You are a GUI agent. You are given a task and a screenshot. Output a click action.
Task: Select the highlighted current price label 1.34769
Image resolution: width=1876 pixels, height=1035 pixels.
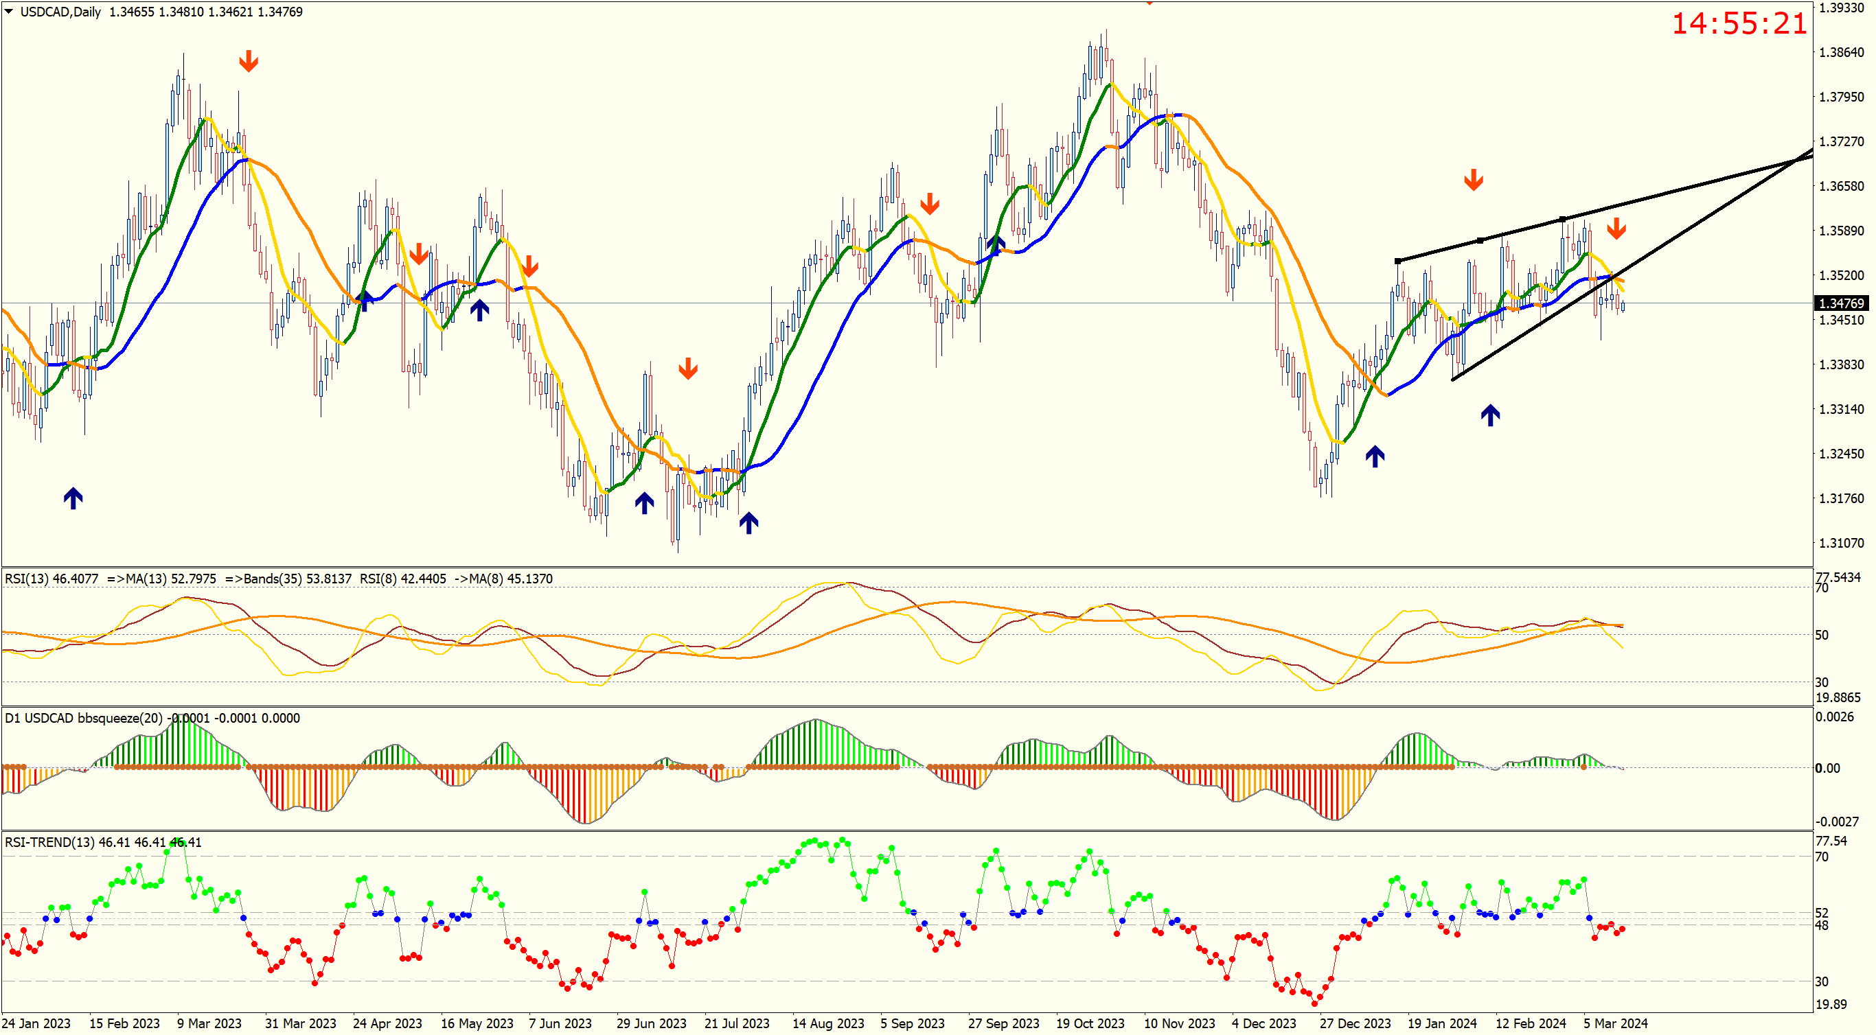(x=1841, y=303)
